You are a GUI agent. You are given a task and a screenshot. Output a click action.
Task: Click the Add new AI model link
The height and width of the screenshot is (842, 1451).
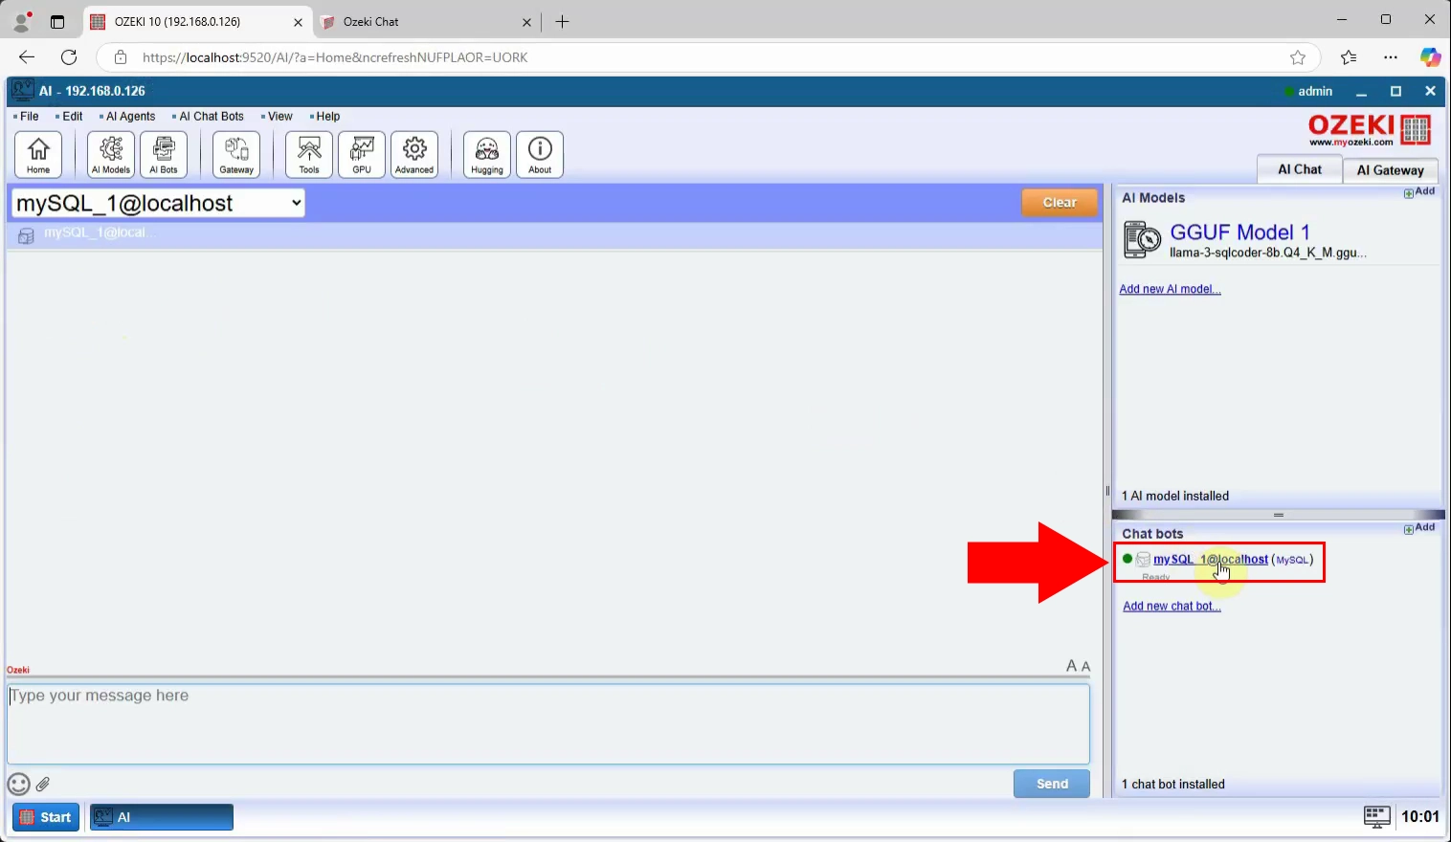(1170, 289)
